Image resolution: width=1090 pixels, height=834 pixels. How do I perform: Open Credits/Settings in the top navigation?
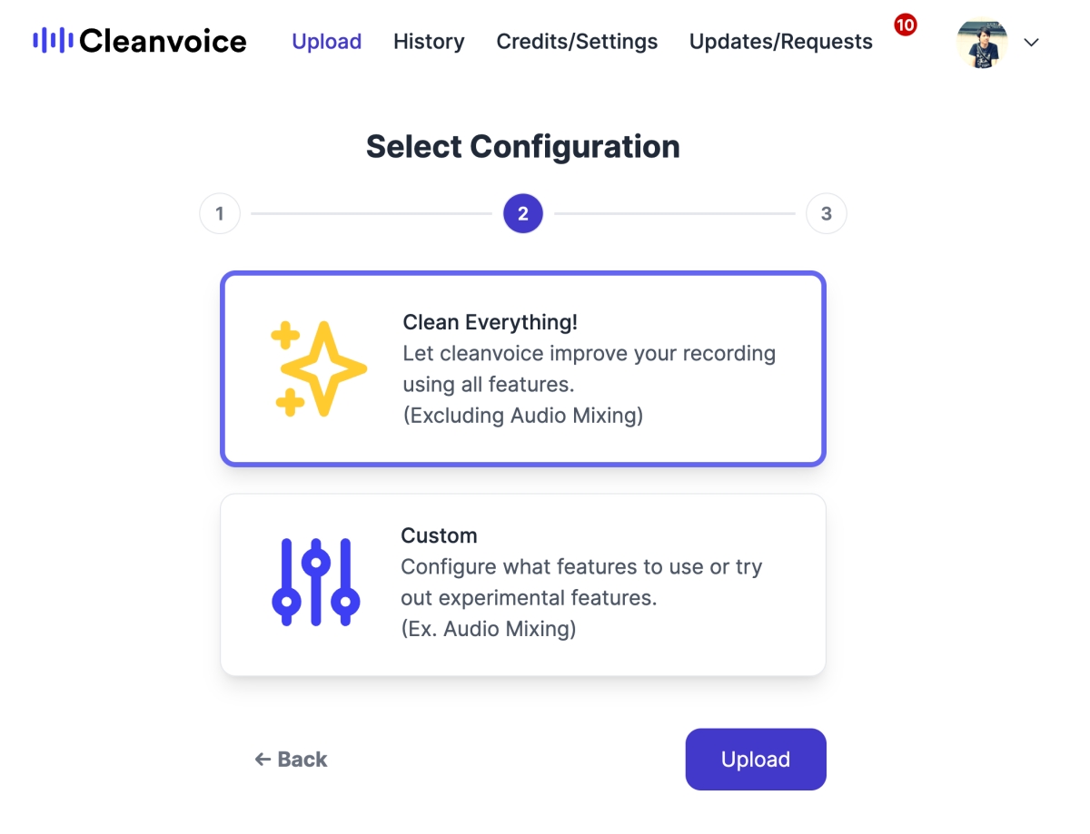pos(577,42)
